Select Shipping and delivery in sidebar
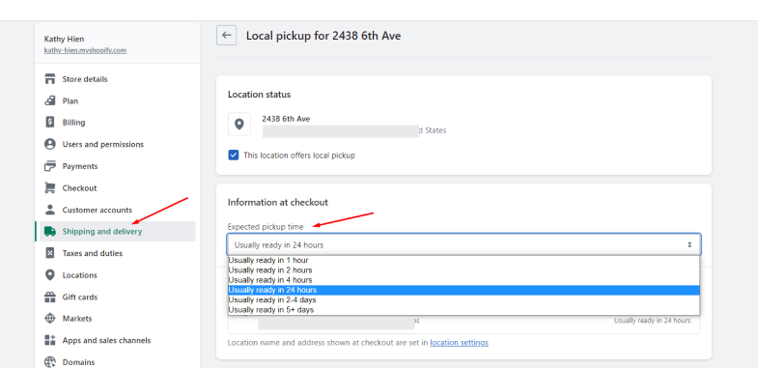Screen dimensions: 758x369 point(118,231)
